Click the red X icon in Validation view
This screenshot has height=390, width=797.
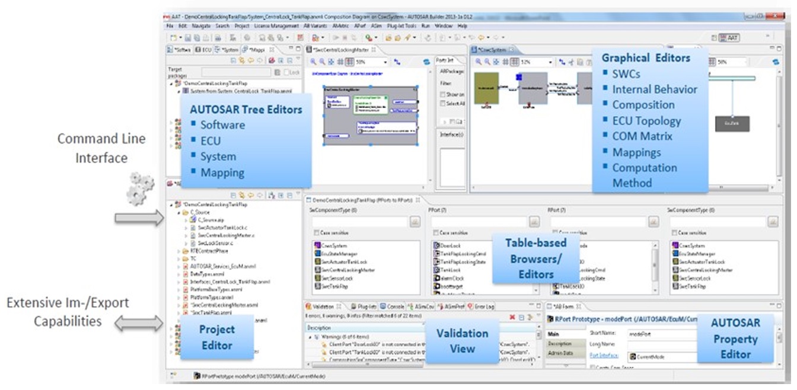[x=512, y=317]
